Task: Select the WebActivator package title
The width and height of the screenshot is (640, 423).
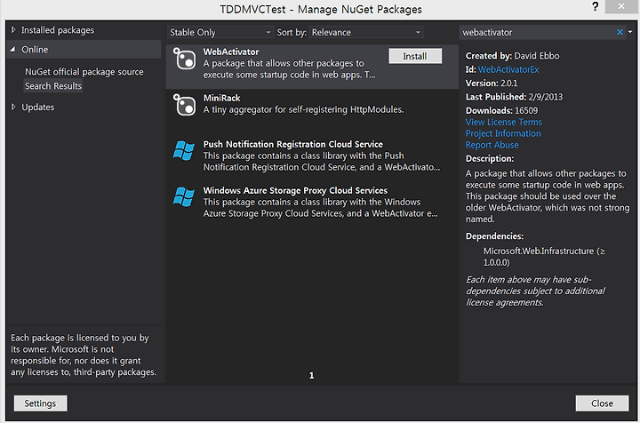Action: 231,52
